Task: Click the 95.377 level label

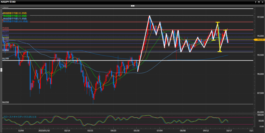Action: [x=6, y=31]
